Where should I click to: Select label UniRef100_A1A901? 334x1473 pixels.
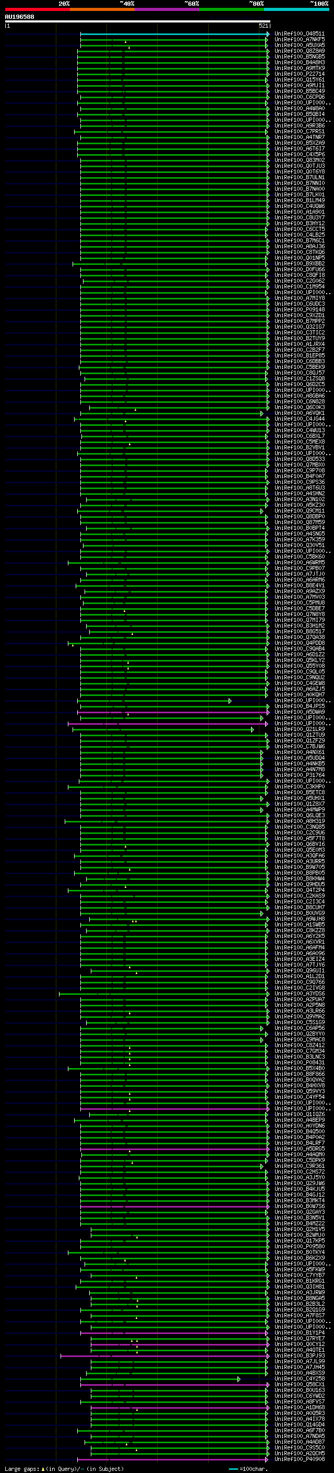pos(300,212)
